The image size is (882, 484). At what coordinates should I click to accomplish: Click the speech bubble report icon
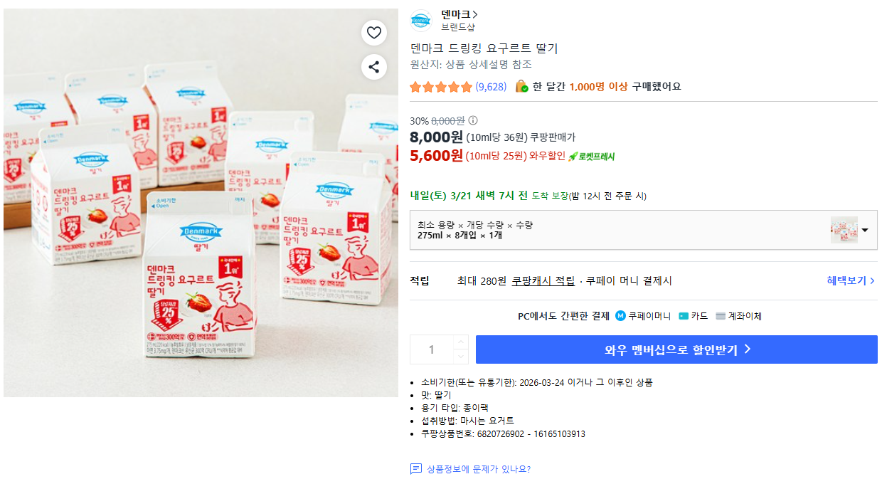(416, 469)
